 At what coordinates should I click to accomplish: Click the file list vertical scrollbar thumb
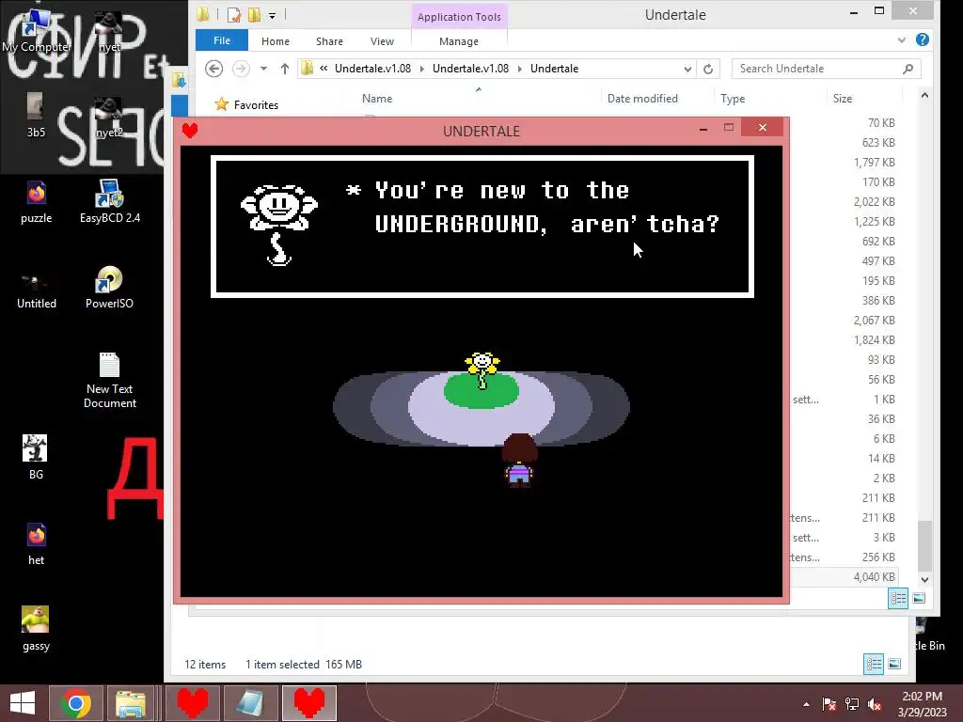coord(925,544)
